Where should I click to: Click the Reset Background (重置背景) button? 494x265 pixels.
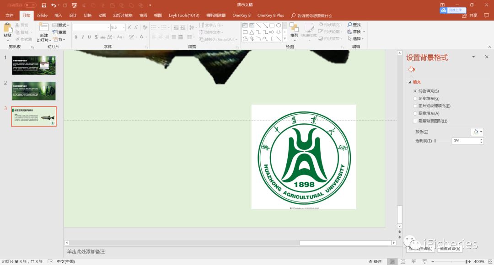pyautogui.click(x=450, y=249)
